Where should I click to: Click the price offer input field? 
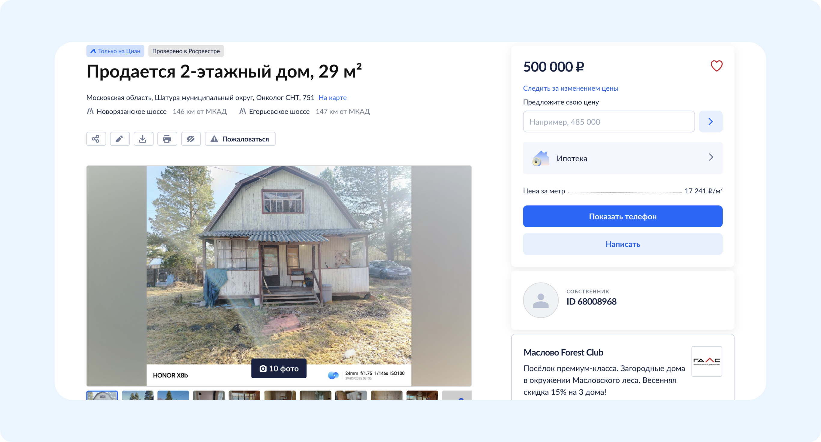point(609,121)
